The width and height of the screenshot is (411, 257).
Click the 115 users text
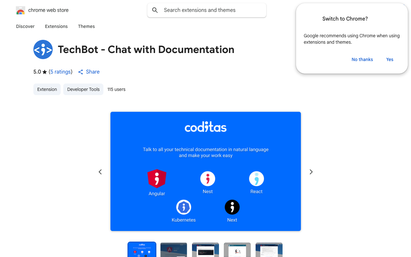pyautogui.click(x=117, y=89)
